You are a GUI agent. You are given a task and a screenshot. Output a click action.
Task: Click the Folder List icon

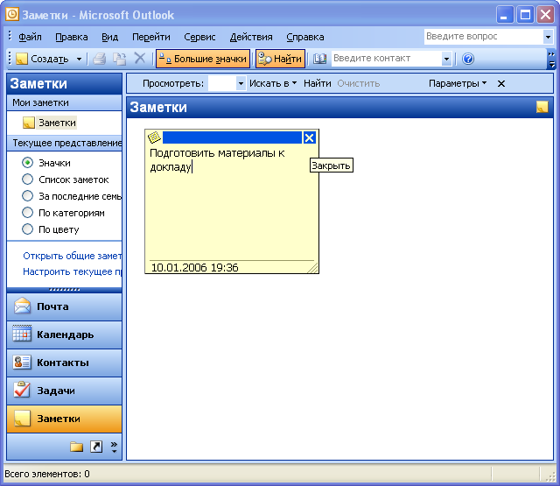76,447
